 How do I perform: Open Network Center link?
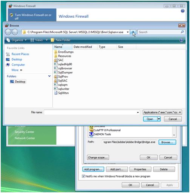point(25,138)
